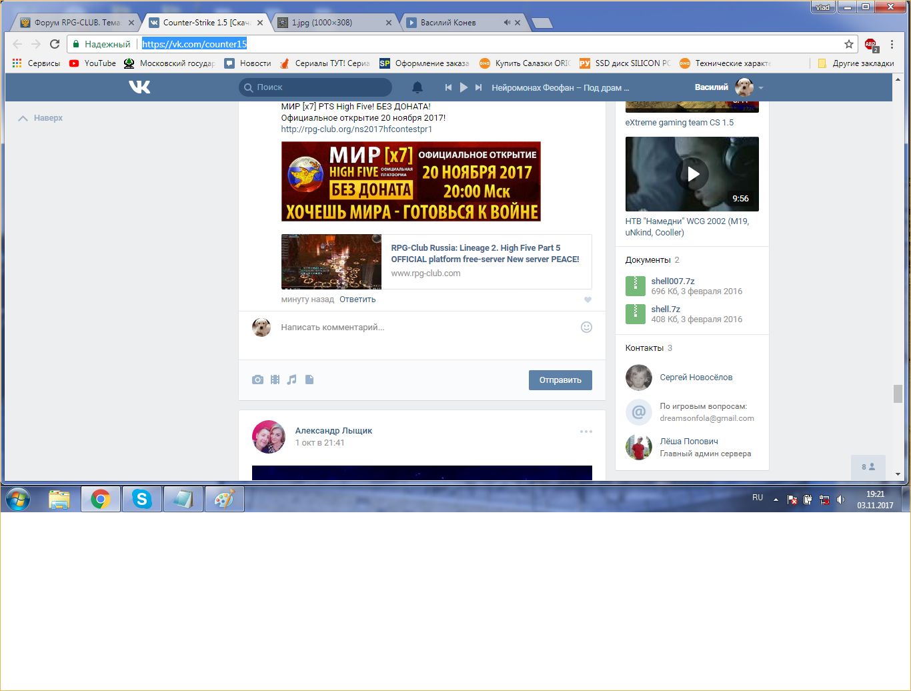The height and width of the screenshot is (691, 911).
Task: Open Александр Лыщик's profile name
Action: [333, 431]
